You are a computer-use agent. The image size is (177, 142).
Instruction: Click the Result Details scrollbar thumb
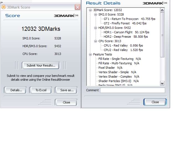(x=162, y=35)
